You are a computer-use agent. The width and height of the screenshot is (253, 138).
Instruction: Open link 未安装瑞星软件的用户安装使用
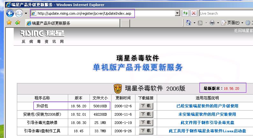point(207,114)
